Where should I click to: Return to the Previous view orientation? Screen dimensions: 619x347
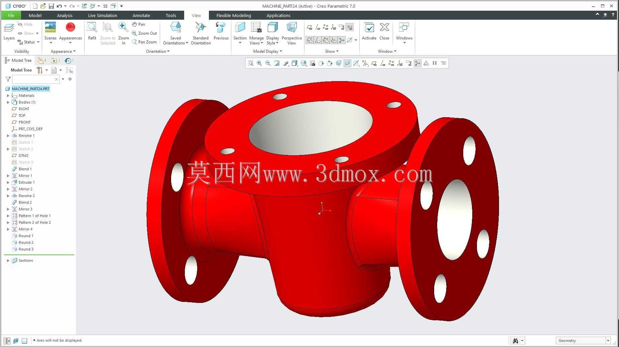tap(221, 31)
